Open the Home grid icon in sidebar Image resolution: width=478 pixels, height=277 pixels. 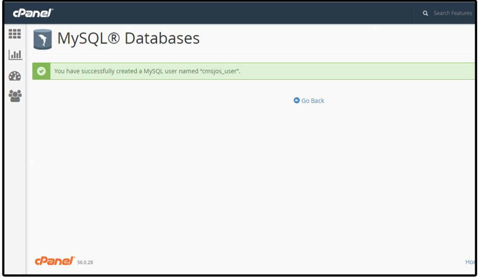click(x=15, y=34)
